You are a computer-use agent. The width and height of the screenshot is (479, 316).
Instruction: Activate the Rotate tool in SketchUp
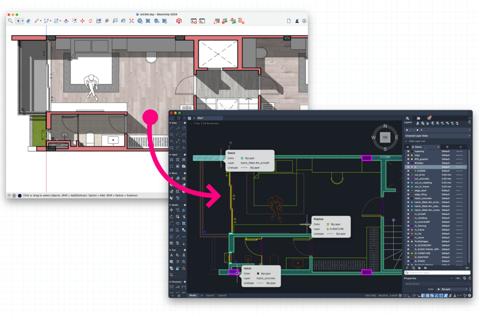point(91,21)
